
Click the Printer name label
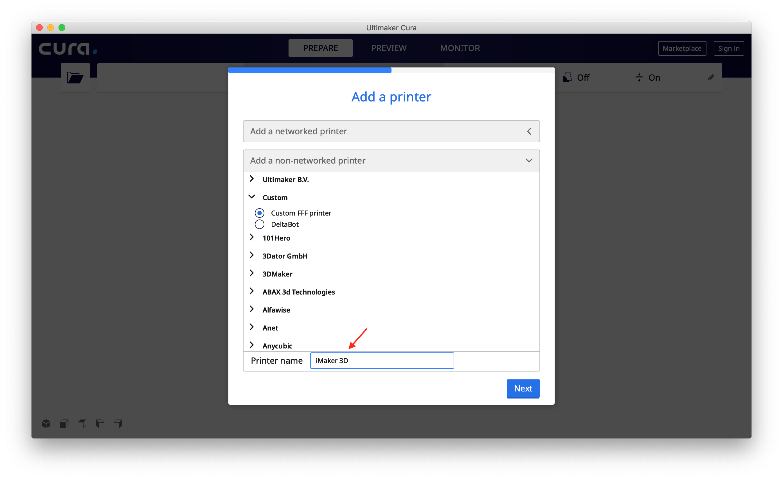pyautogui.click(x=276, y=361)
